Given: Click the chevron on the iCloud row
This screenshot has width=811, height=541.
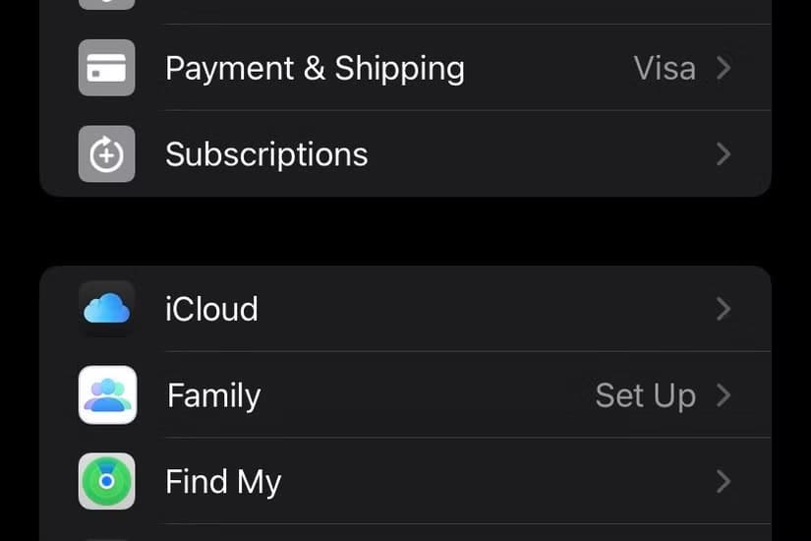Looking at the screenshot, I should pos(724,309).
